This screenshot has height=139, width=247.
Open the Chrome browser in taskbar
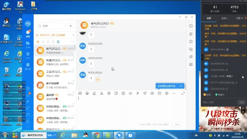coord(97,135)
